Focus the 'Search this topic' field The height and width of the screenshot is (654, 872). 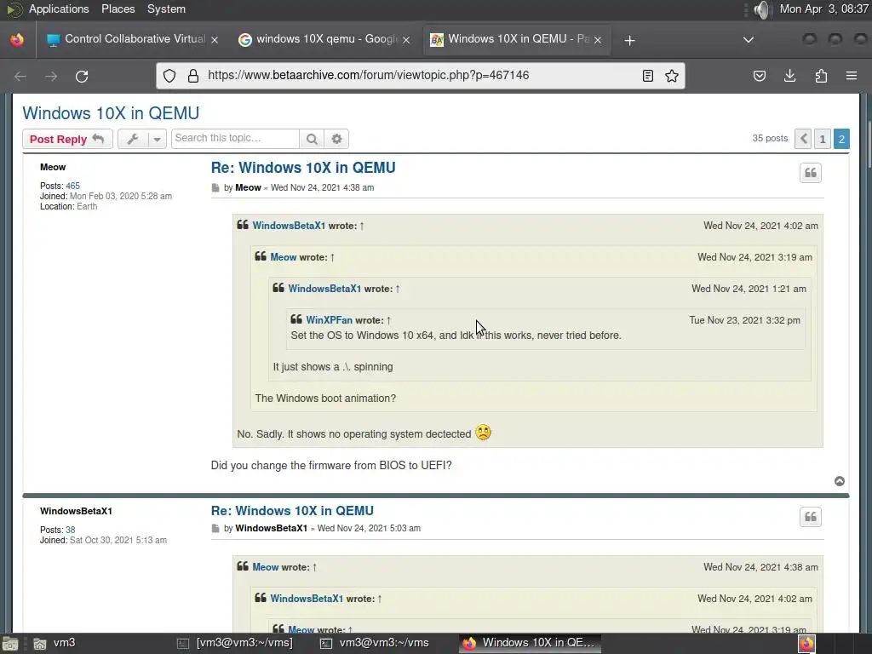click(235, 139)
